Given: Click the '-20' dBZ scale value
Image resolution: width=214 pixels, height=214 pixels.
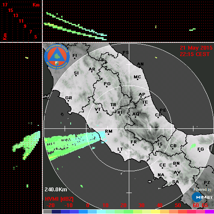Looking at the screenshot, I should pos(51,205).
